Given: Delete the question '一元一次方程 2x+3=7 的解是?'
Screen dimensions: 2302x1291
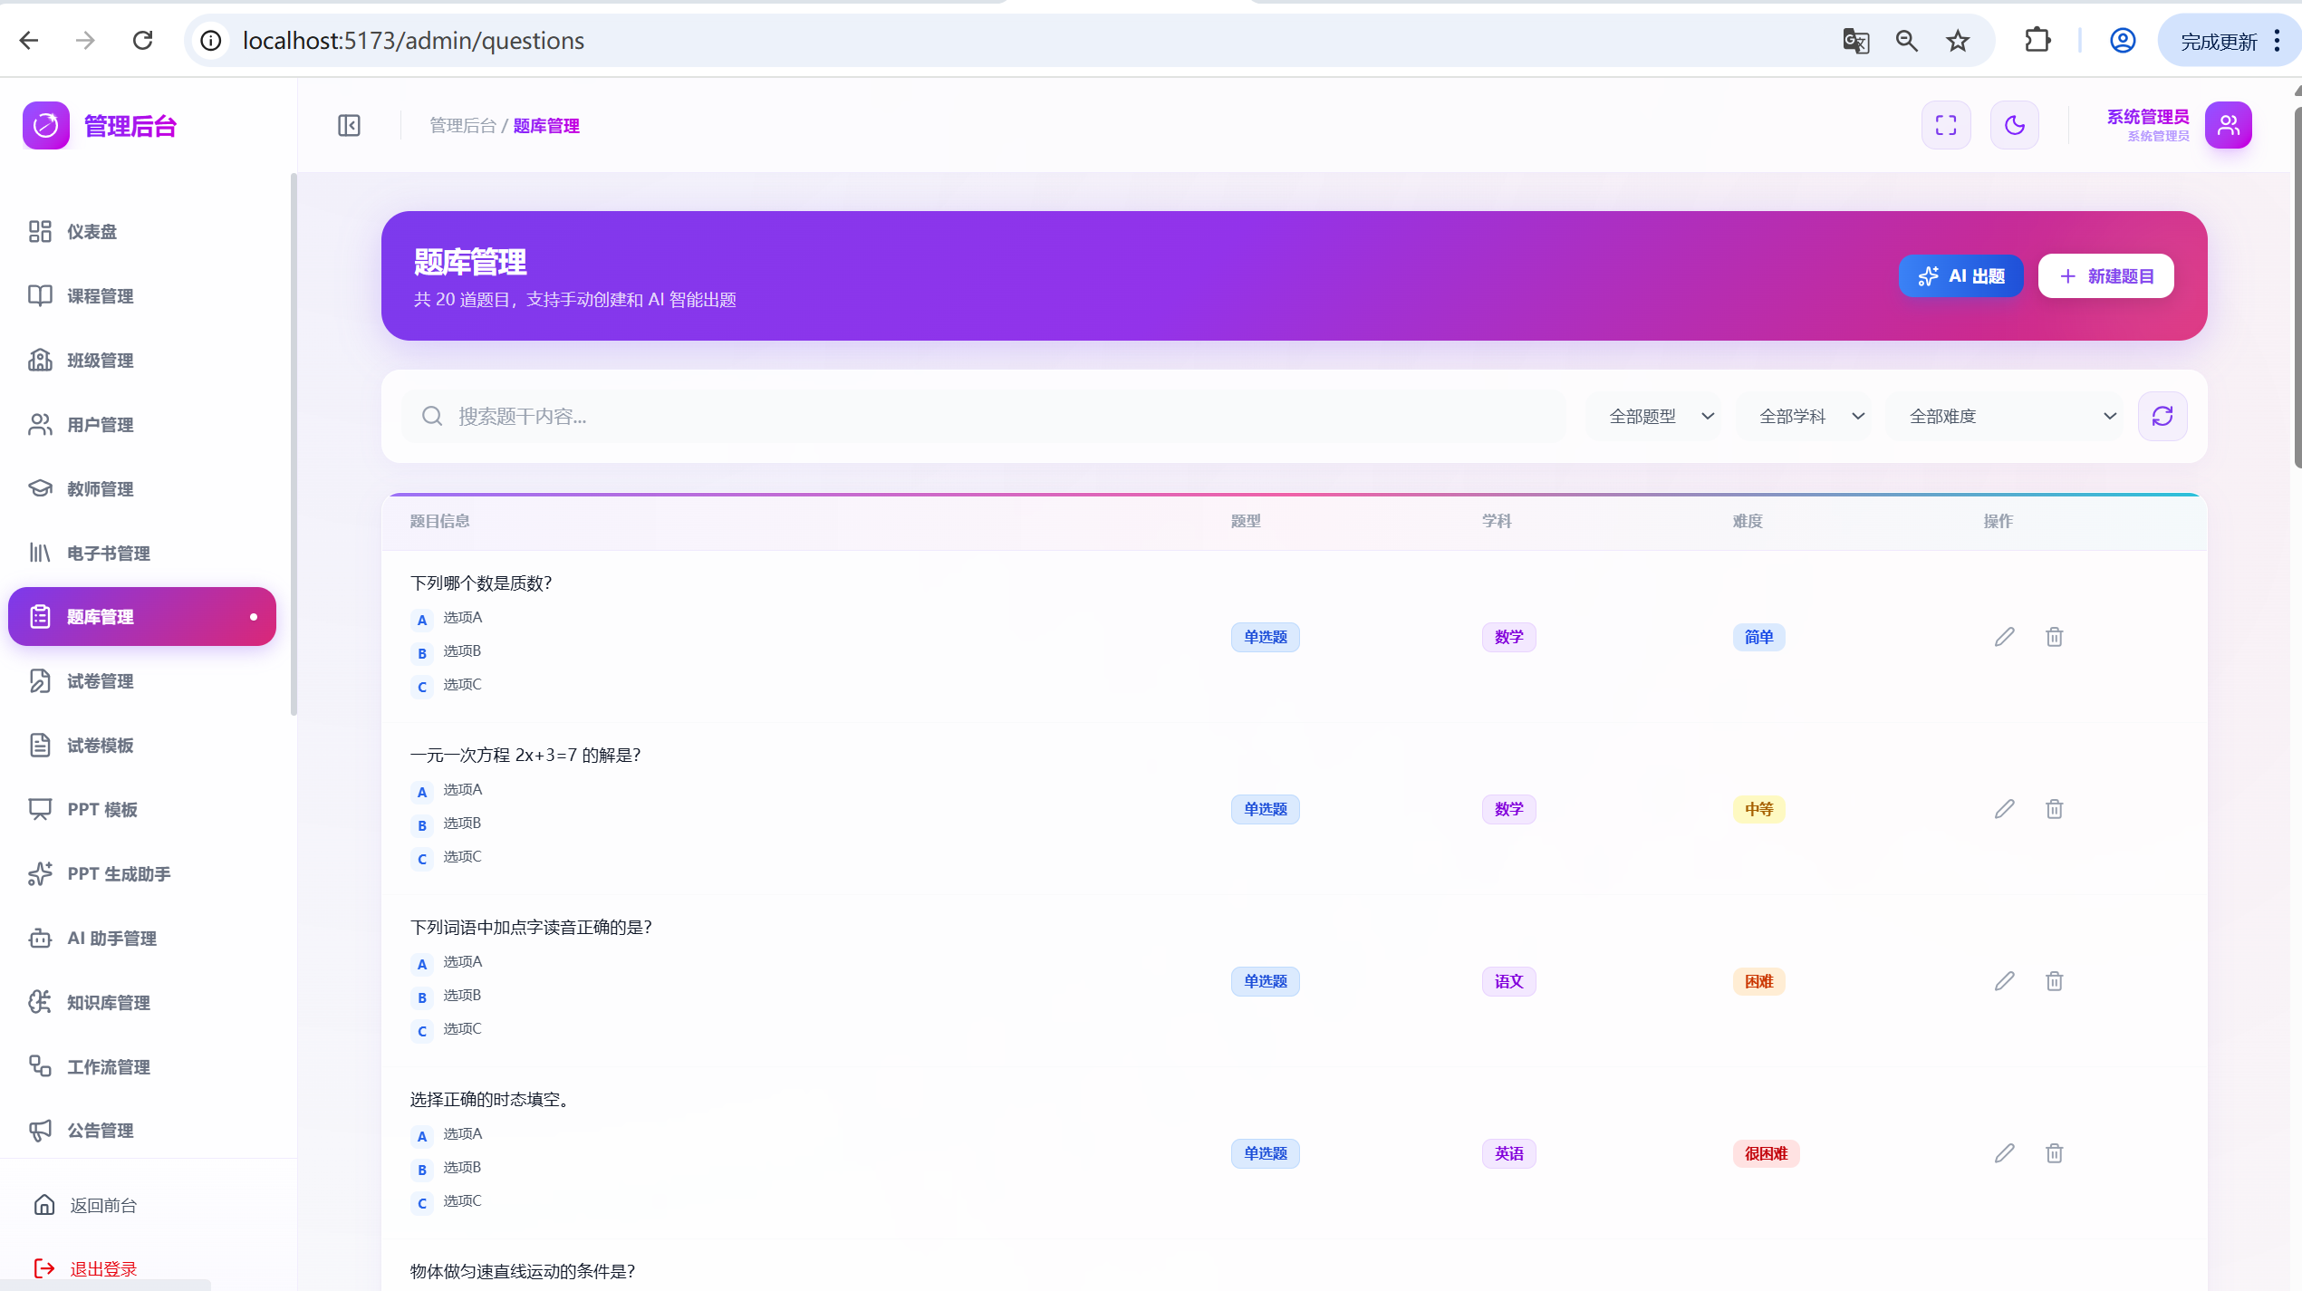Looking at the screenshot, I should [2055, 809].
